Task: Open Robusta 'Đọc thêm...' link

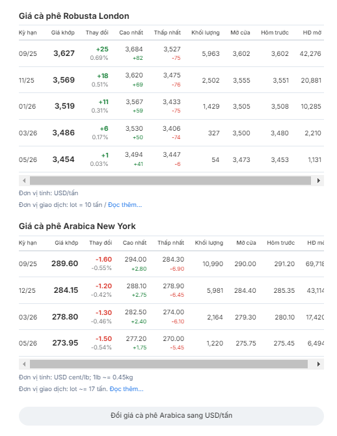Action: click(125, 205)
